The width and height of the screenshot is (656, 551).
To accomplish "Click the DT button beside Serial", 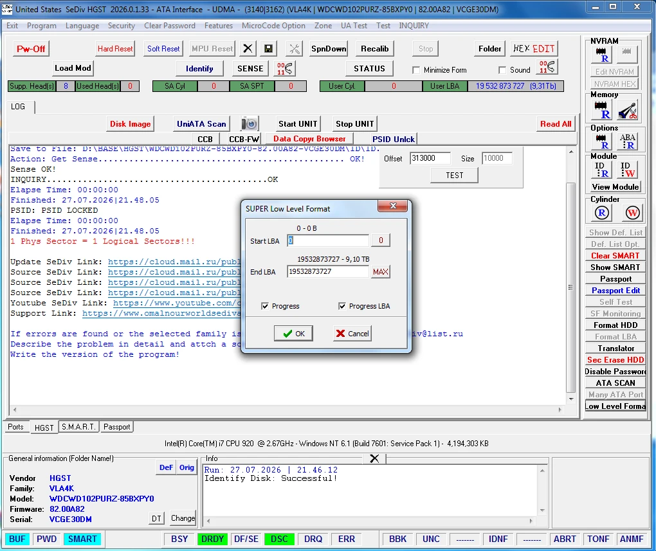I will click(x=156, y=519).
